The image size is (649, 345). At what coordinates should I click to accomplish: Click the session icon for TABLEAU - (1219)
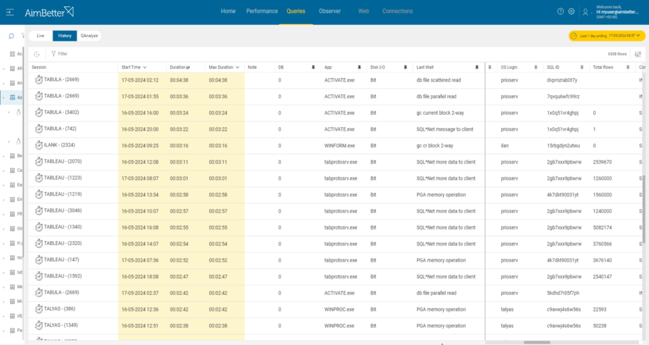(39, 194)
